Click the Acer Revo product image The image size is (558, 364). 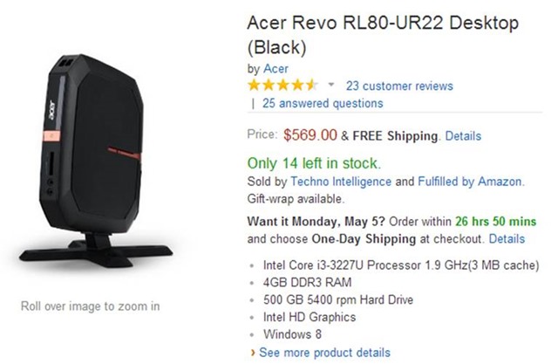[x=95, y=161]
